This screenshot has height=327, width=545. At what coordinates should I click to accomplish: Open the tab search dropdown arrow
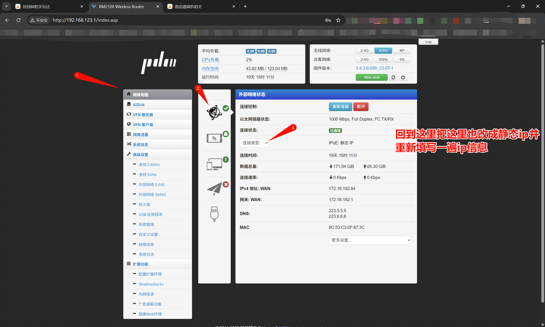click(6, 6)
